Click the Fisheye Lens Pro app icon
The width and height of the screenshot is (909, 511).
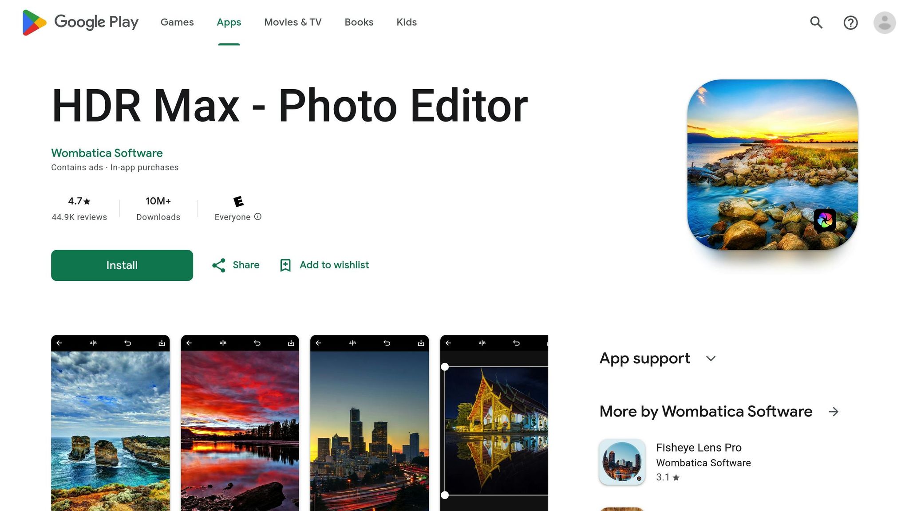(622, 462)
